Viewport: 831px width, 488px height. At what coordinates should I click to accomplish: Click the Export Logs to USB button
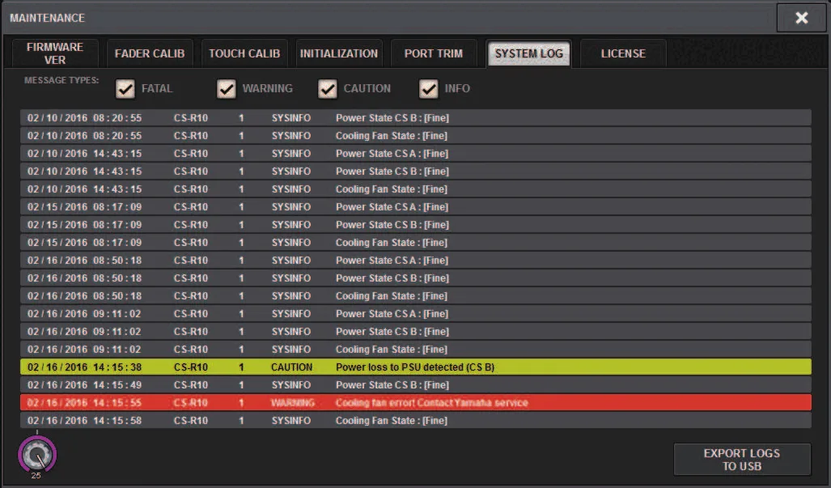coord(742,460)
